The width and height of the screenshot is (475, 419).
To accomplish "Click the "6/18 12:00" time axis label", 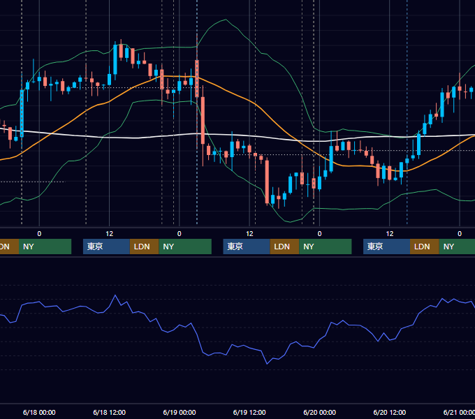I will tap(110, 412).
